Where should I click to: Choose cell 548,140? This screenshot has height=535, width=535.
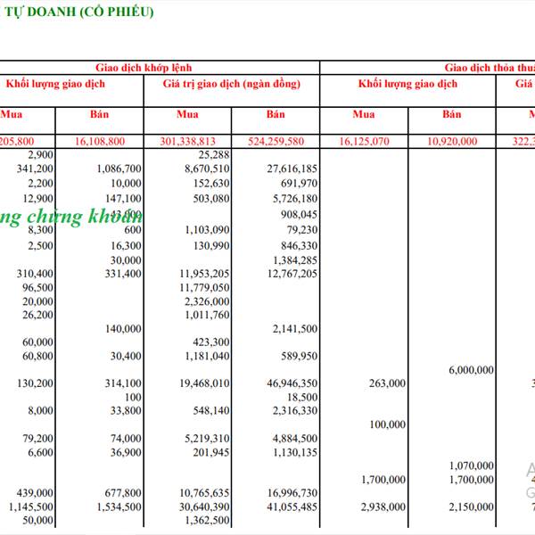click(x=211, y=410)
